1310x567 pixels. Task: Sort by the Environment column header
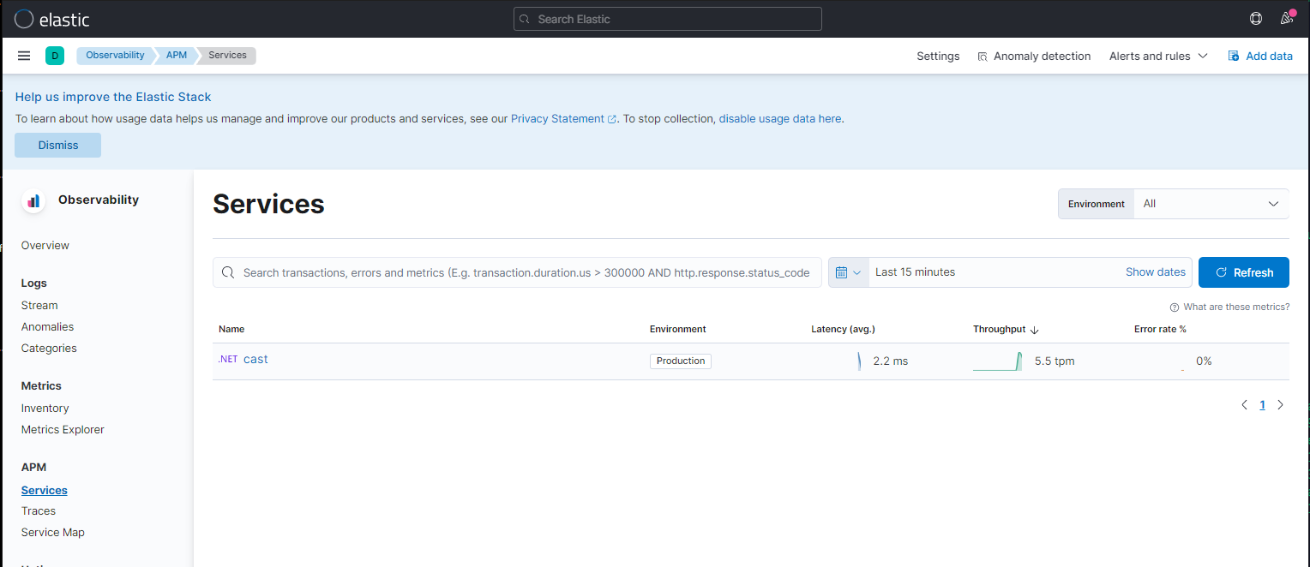(678, 330)
